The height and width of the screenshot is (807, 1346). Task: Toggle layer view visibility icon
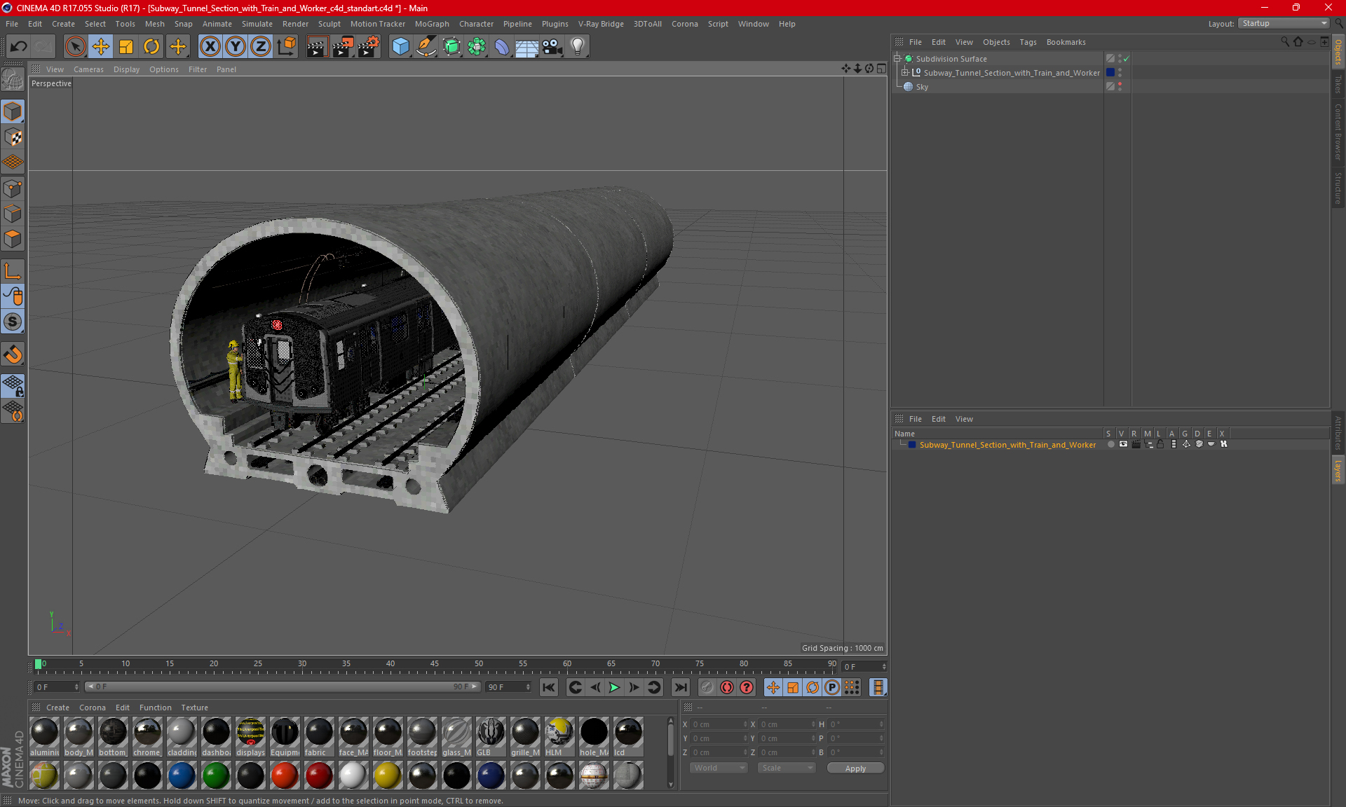1123,444
